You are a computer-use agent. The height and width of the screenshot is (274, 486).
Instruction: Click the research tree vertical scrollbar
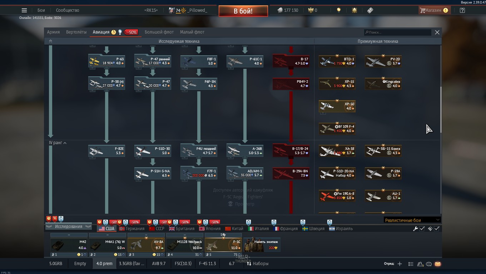pyautogui.click(x=441, y=109)
